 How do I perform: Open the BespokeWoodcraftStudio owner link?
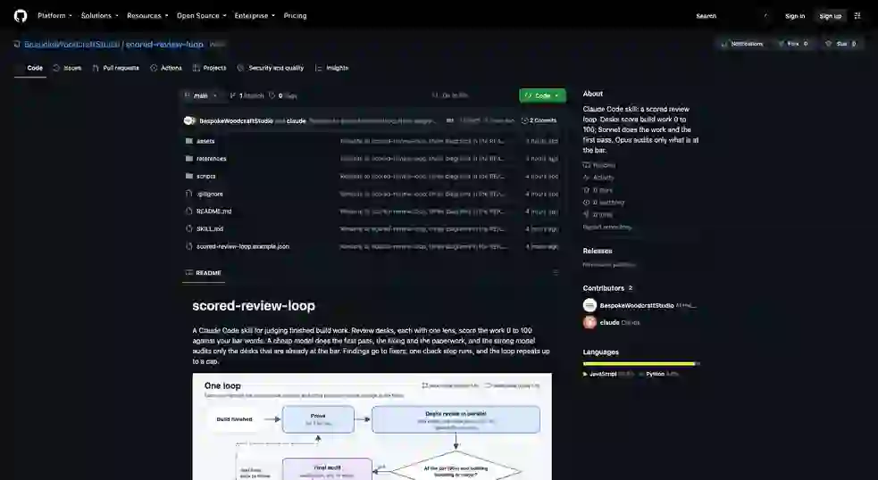[71, 45]
